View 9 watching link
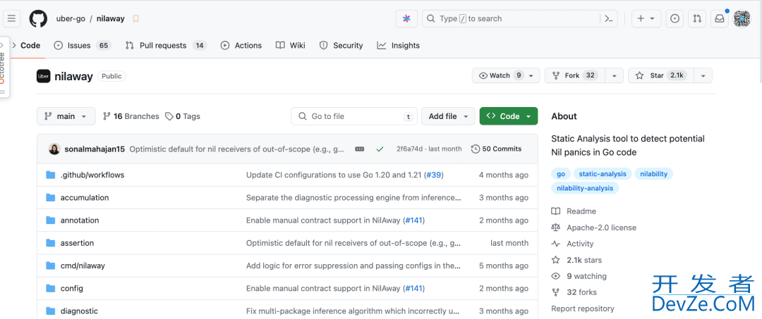This screenshot has height=319, width=762. click(579, 276)
